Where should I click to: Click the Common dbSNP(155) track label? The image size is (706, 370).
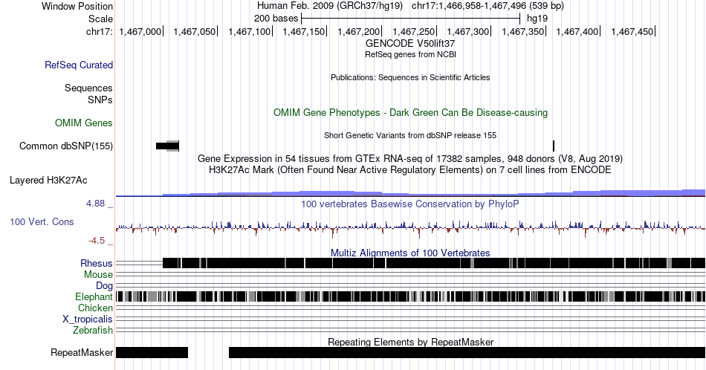[x=66, y=146]
